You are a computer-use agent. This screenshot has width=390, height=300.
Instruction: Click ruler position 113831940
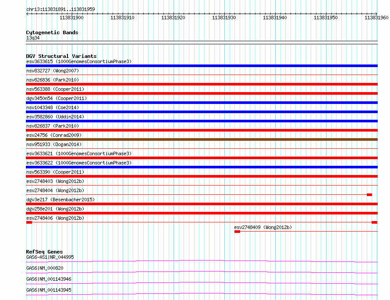[x=275, y=18]
